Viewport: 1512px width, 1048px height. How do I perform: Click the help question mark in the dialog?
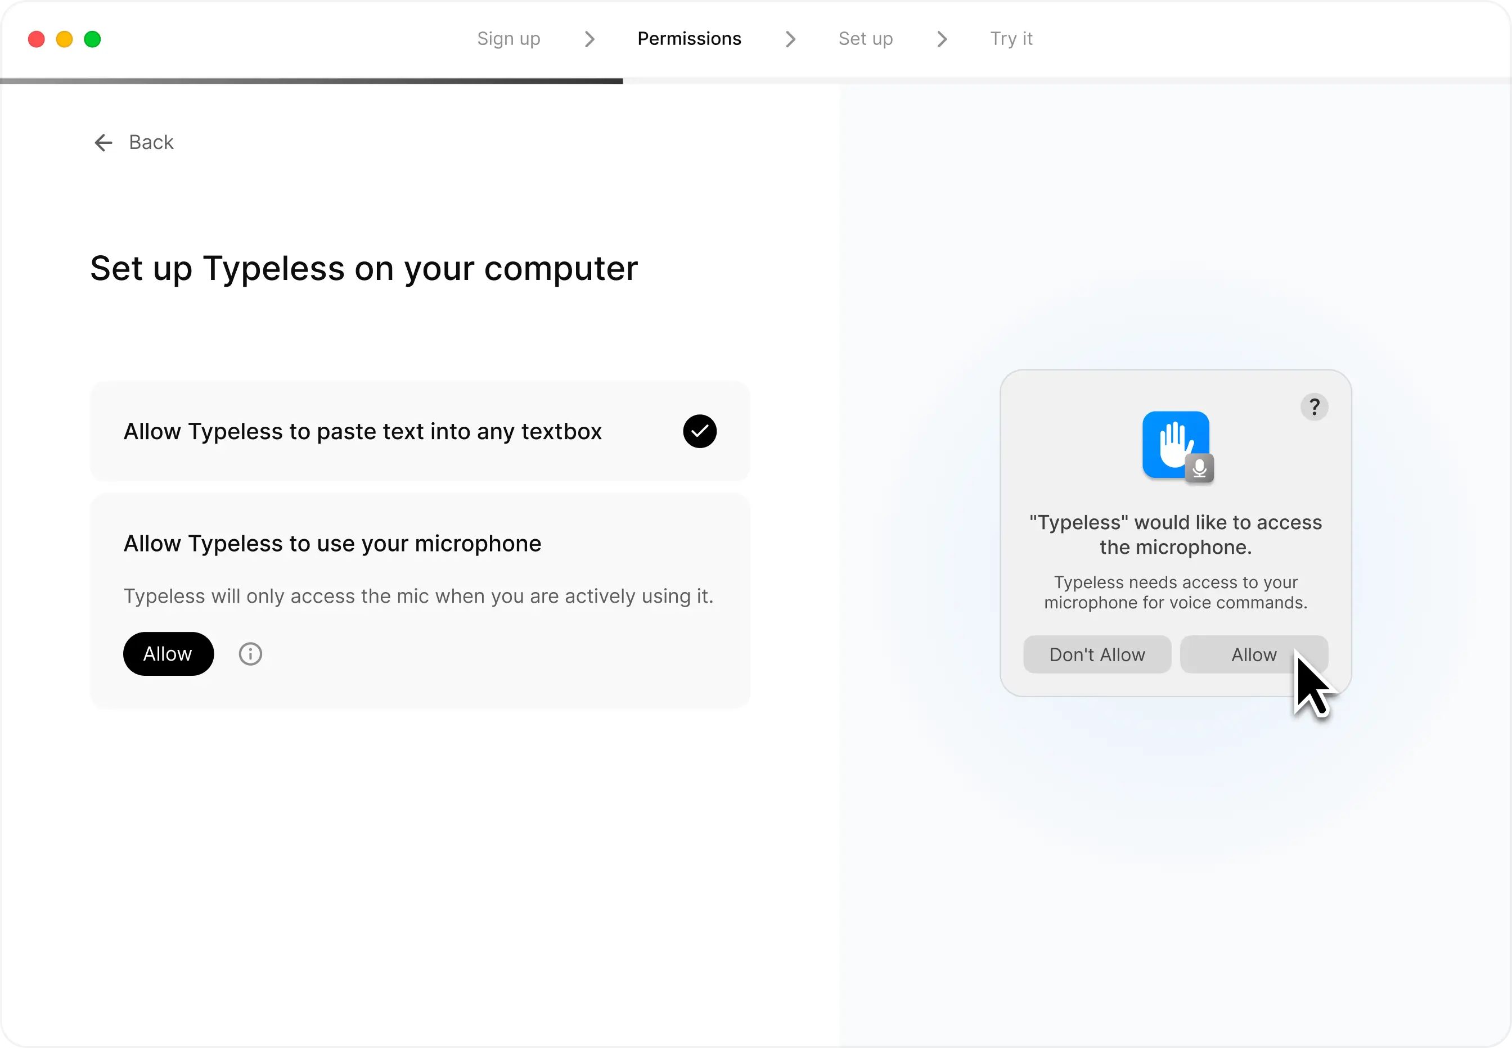pyautogui.click(x=1313, y=406)
